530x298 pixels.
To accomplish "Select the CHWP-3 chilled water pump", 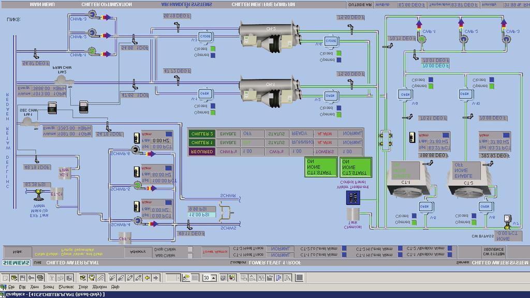I will (92, 14).
